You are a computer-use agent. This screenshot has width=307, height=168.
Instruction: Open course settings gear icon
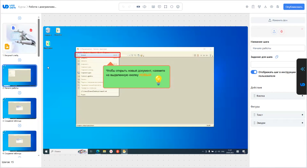coord(247,7)
